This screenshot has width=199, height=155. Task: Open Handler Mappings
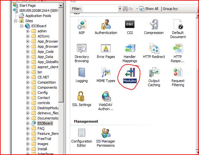coord(130,53)
